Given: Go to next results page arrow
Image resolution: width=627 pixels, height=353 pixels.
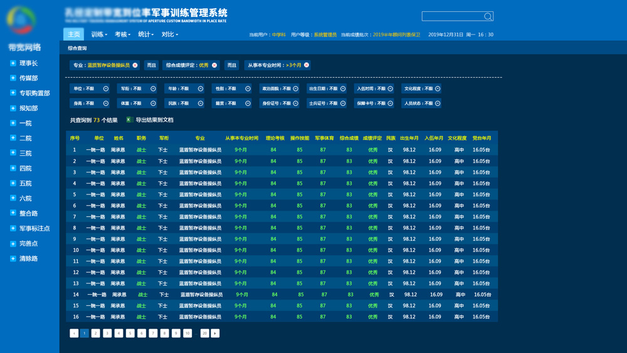Looking at the screenshot, I should point(215,334).
